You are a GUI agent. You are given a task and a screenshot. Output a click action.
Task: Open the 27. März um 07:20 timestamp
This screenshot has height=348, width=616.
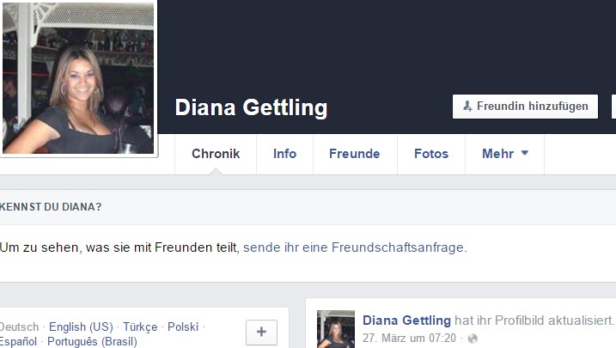coord(409,339)
